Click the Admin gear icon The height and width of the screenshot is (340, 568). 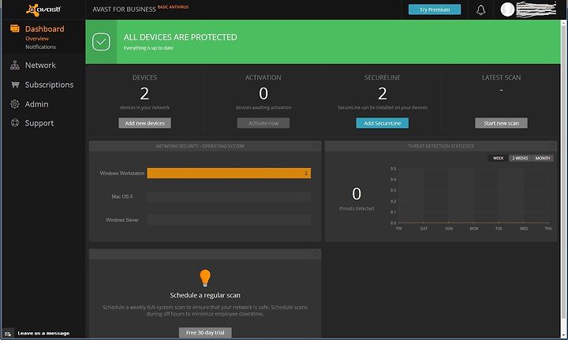pos(15,104)
